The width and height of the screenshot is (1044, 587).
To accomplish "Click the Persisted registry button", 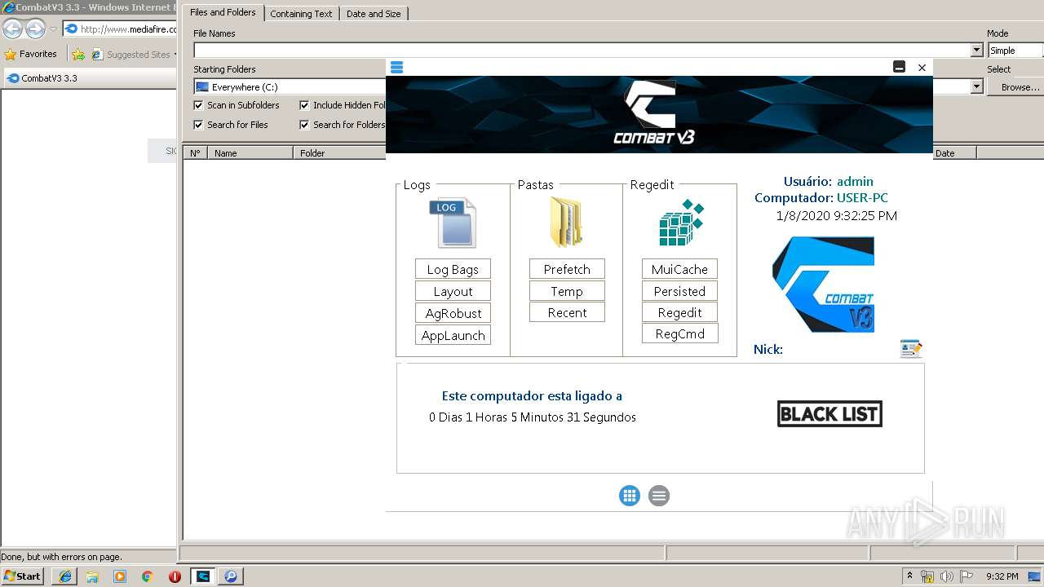I will pos(679,291).
